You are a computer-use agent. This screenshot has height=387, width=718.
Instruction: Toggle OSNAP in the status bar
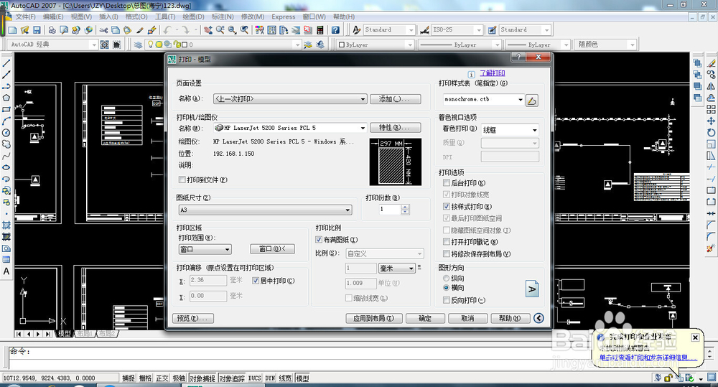tap(202, 378)
